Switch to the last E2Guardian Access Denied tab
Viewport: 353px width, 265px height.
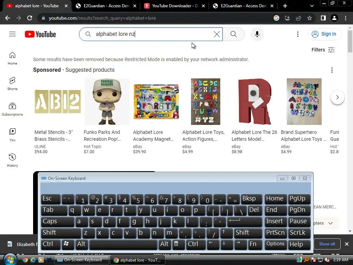click(x=243, y=6)
